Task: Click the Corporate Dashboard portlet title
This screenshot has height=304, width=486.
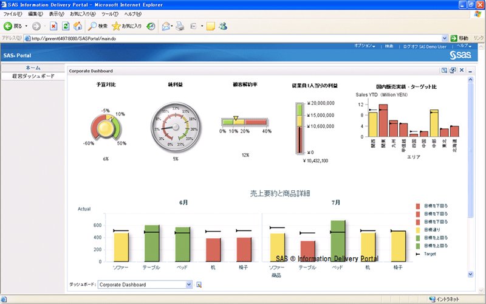Action: 91,71
